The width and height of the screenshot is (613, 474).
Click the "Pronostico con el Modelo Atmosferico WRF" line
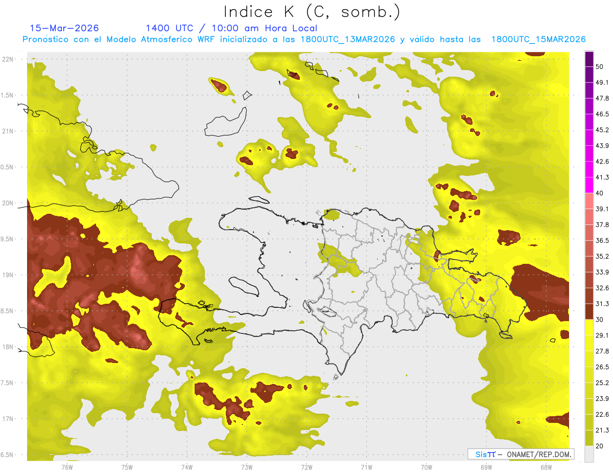303,39
